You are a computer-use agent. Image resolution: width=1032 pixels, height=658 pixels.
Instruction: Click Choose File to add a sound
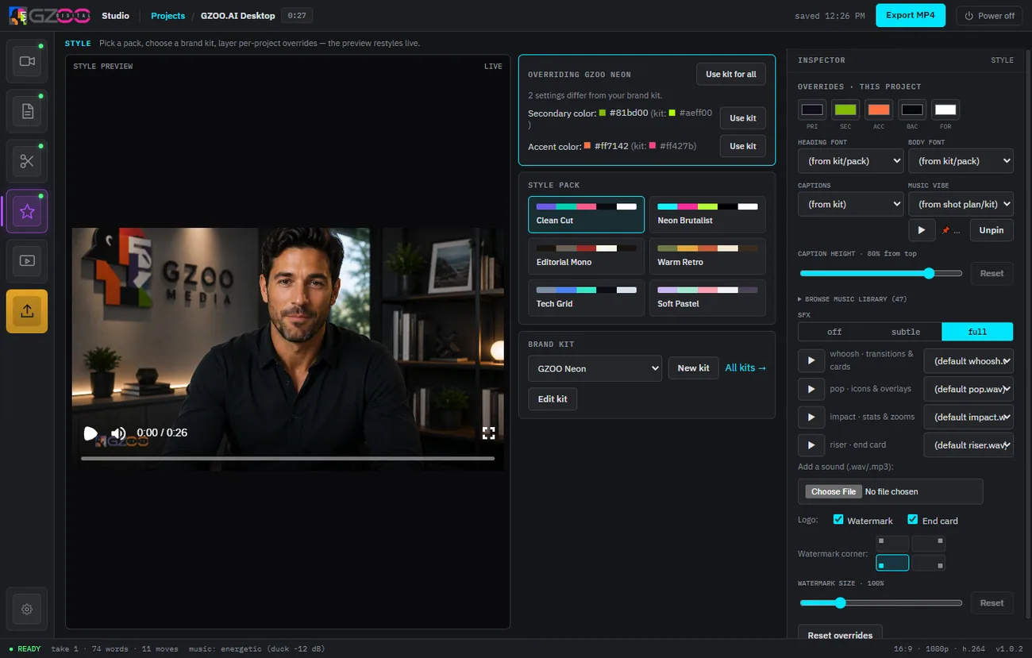point(834,491)
